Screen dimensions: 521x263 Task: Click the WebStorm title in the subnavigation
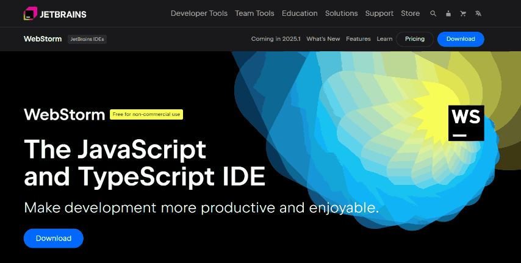[43, 39]
